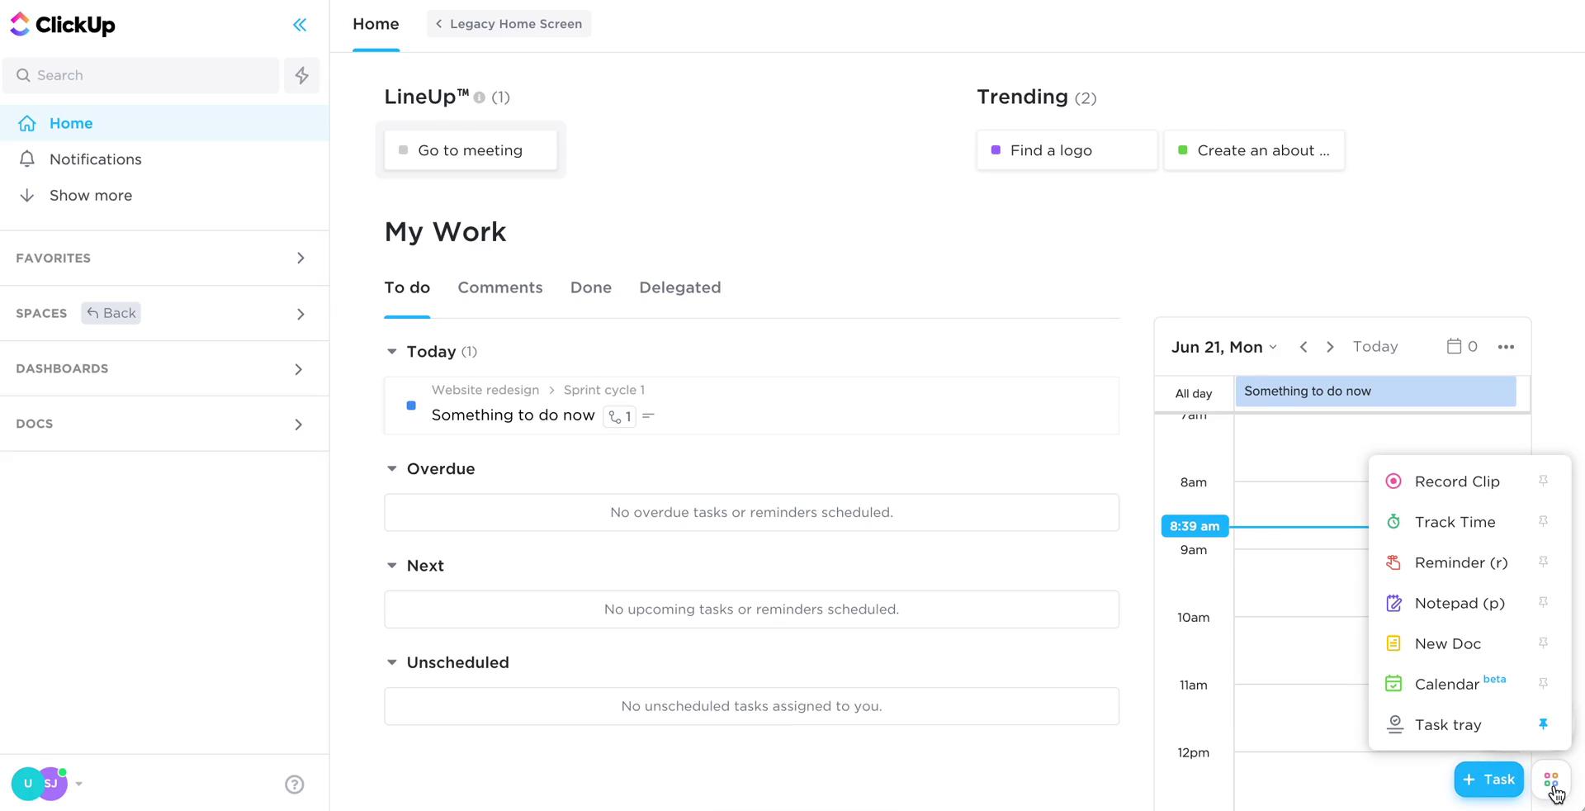Screen dimensions: 1585x811
Task: Select the Home tab at top
Action: (376, 24)
